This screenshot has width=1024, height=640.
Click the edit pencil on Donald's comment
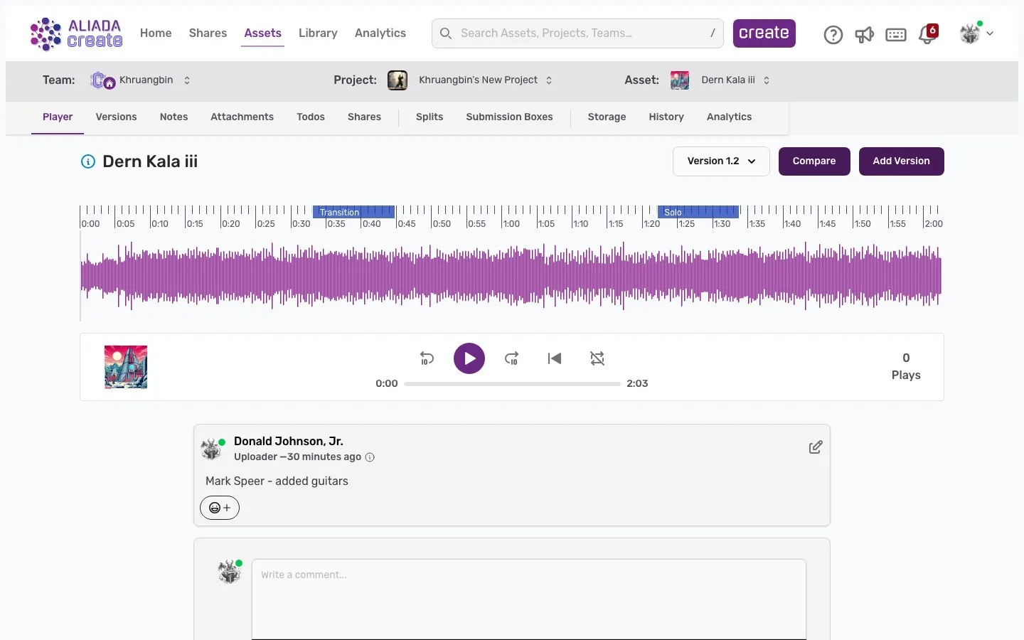click(816, 447)
